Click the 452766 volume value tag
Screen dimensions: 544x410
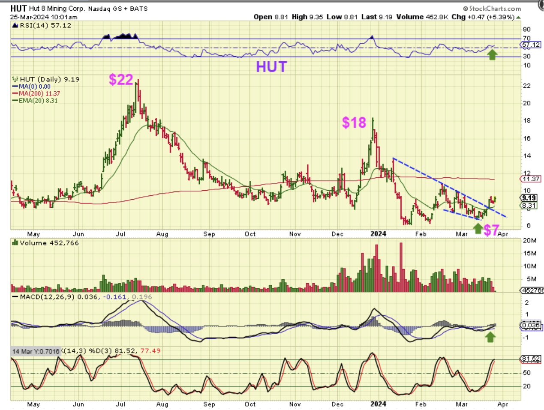(x=532, y=290)
